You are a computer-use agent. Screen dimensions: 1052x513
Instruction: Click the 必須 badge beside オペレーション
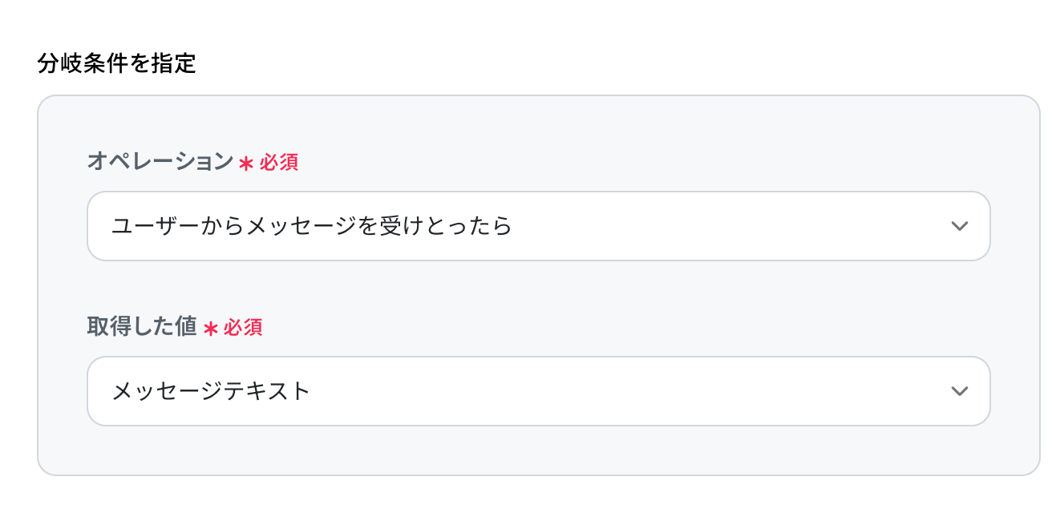pyautogui.click(x=279, y=163)
